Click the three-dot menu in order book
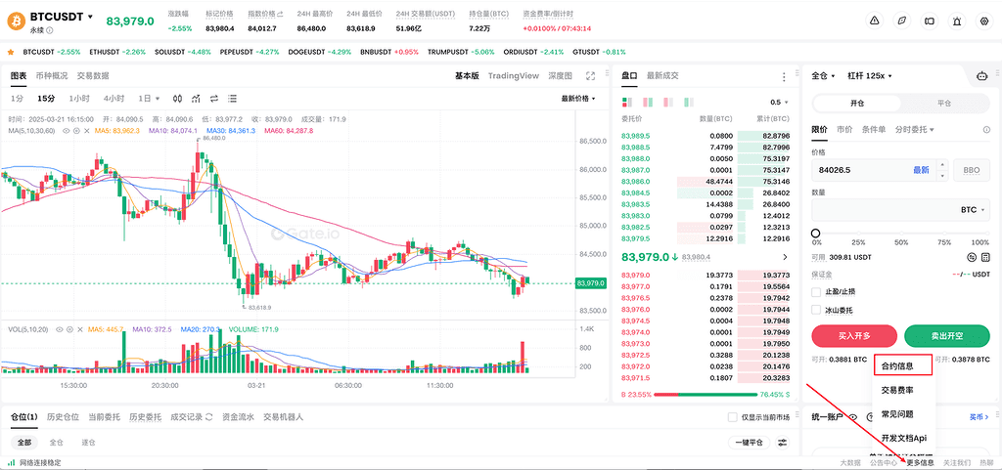 (x=784, y=75)
